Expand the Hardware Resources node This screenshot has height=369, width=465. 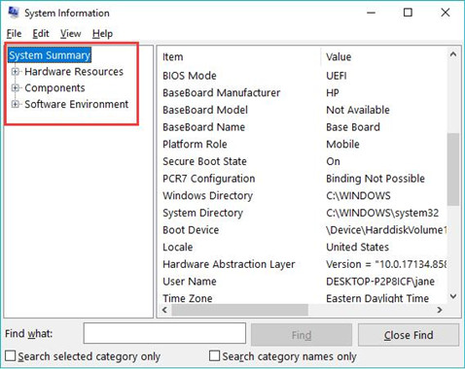coord(15,72)
